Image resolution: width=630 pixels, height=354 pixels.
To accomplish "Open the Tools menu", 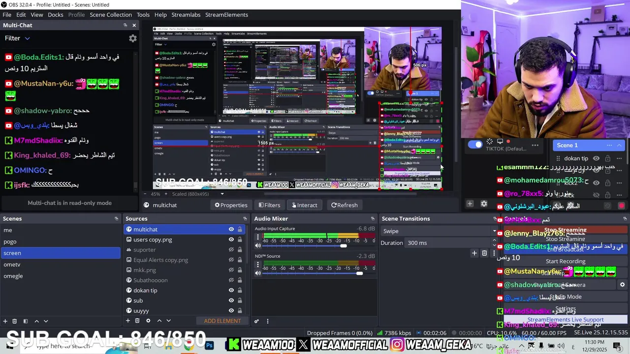I will [143, 15].
